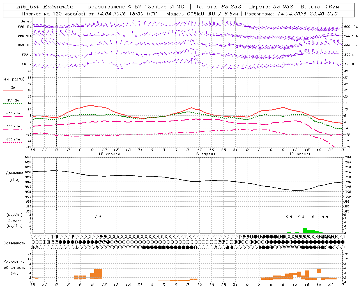Click the station name Alk_Ust-Kalmanka

click(45, 7)
